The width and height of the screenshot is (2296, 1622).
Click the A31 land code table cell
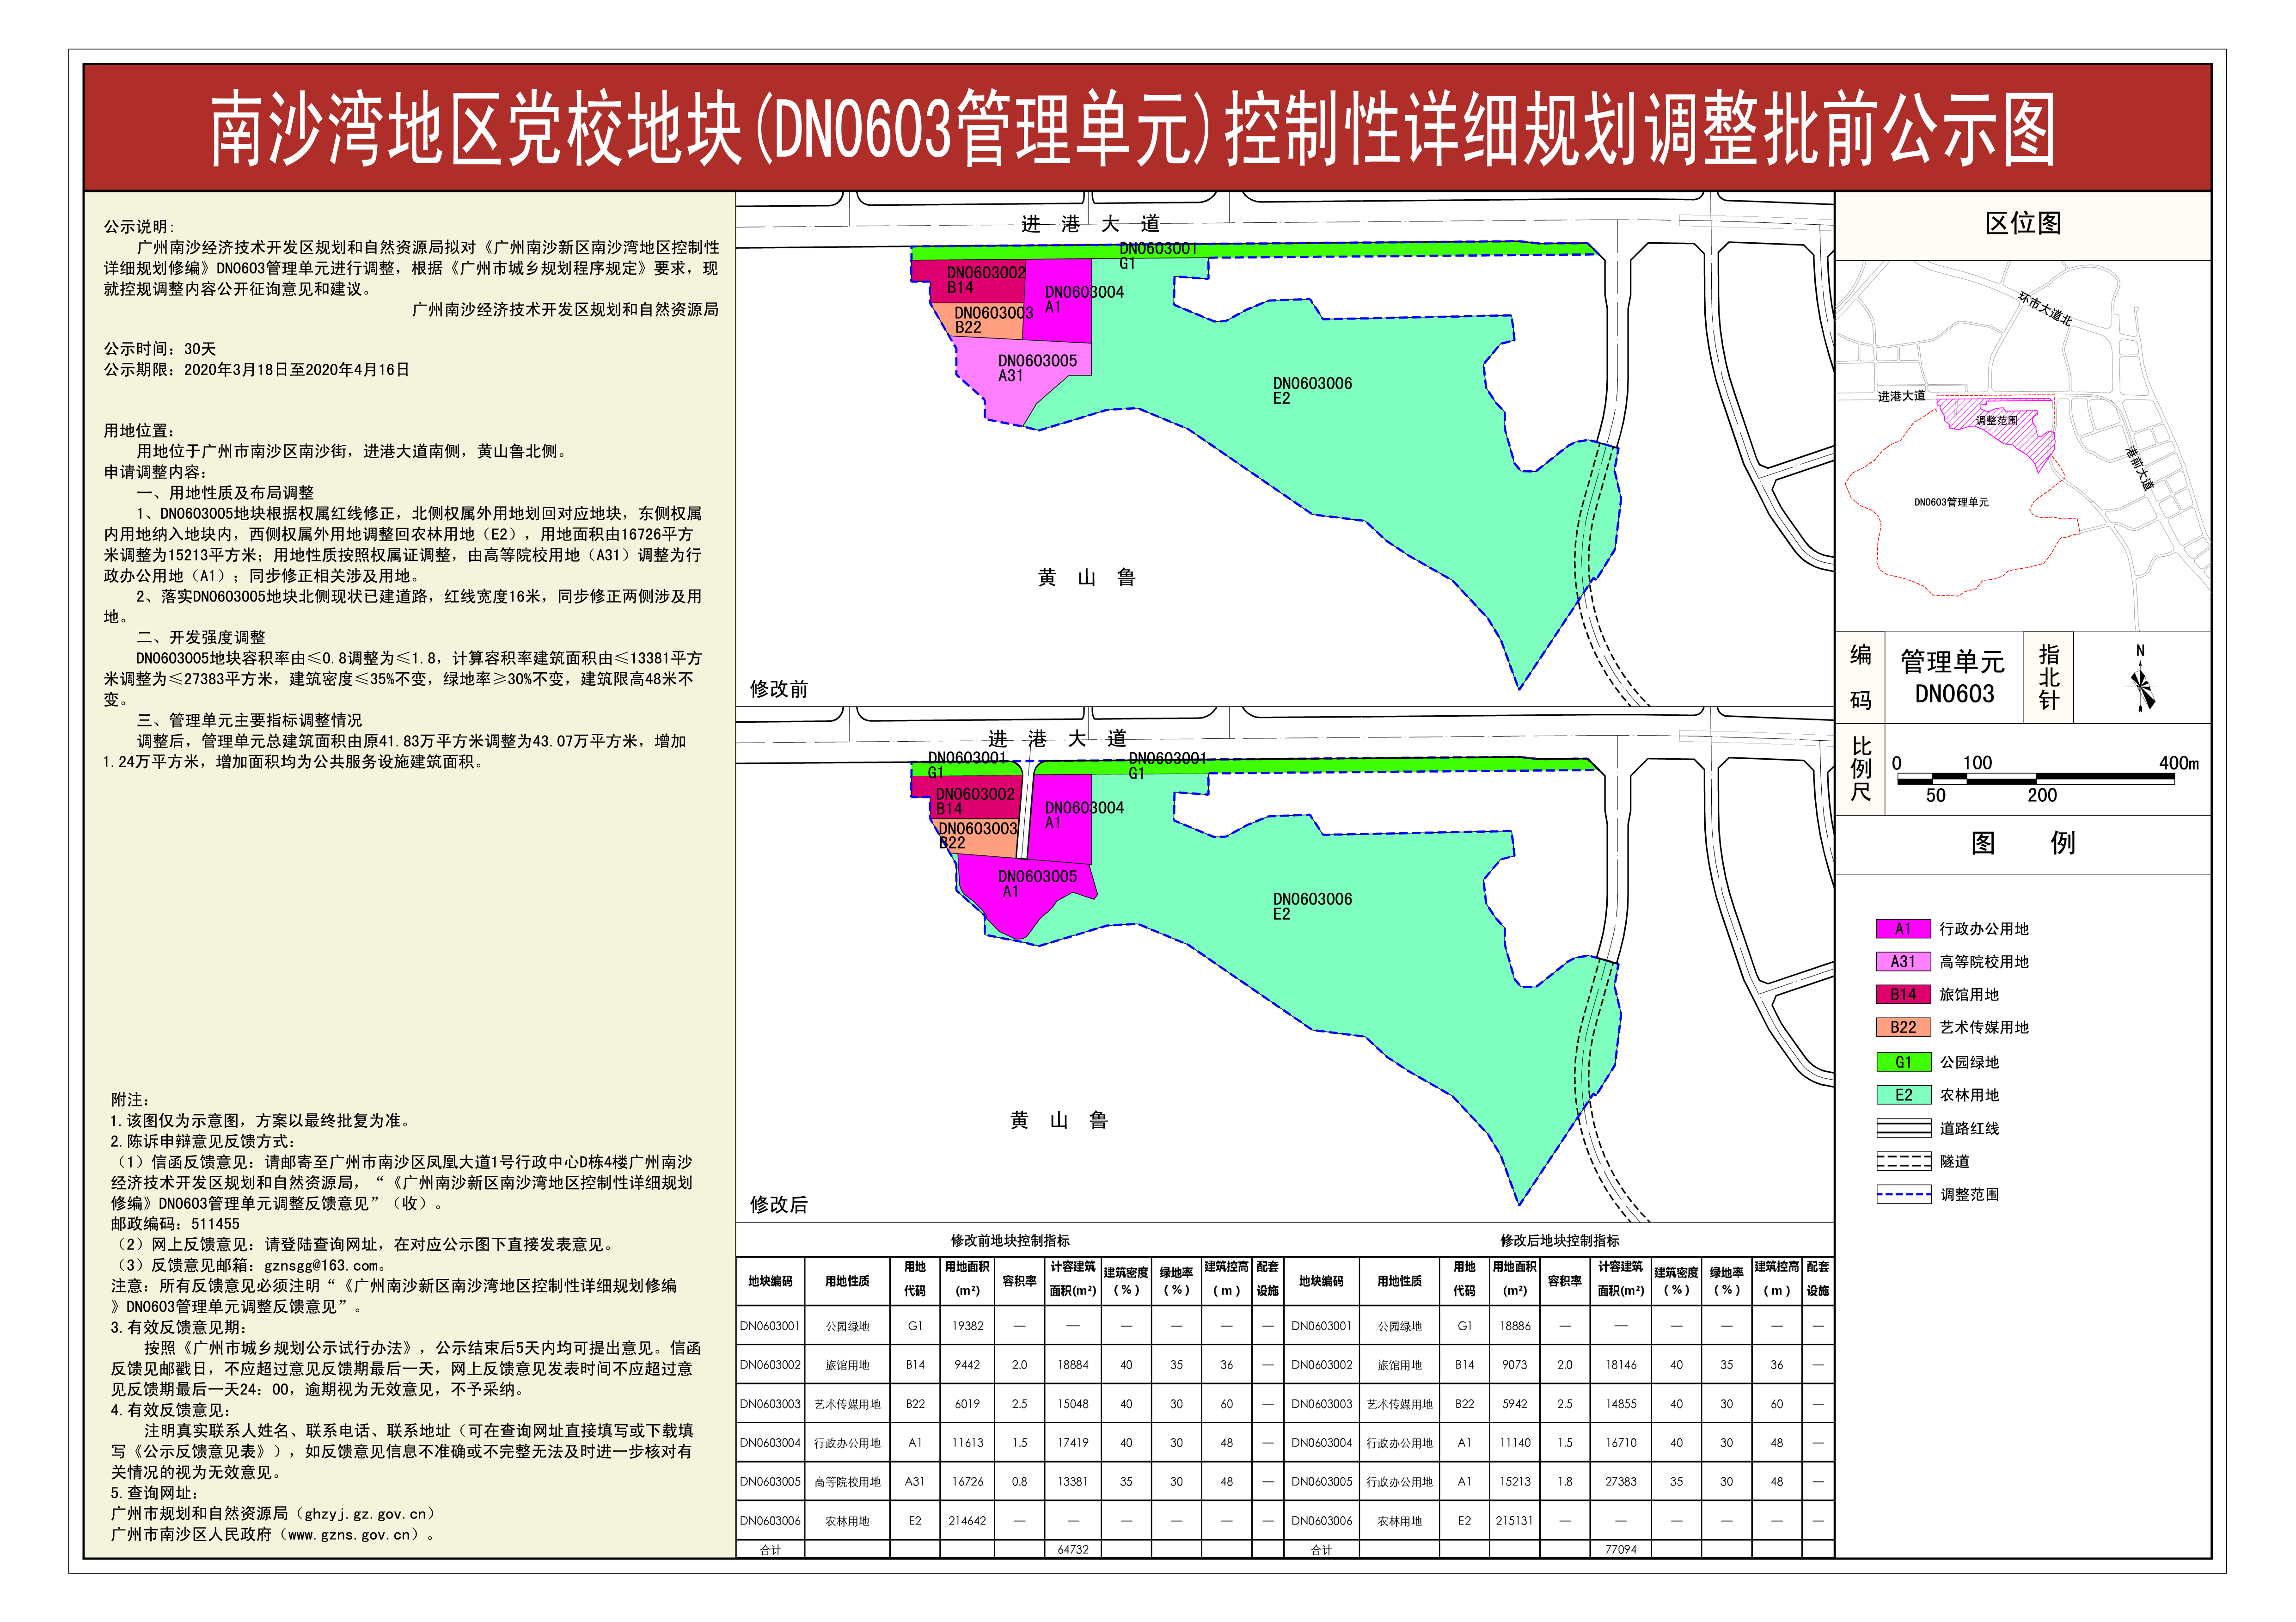[x=915, y=1482]
